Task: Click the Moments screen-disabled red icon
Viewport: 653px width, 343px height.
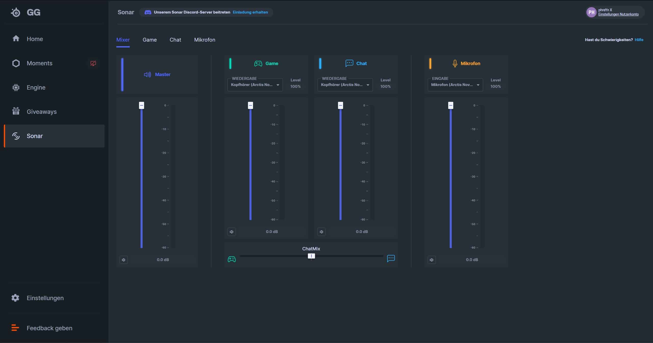Action: pyautogui.click(x=93, y=63)
